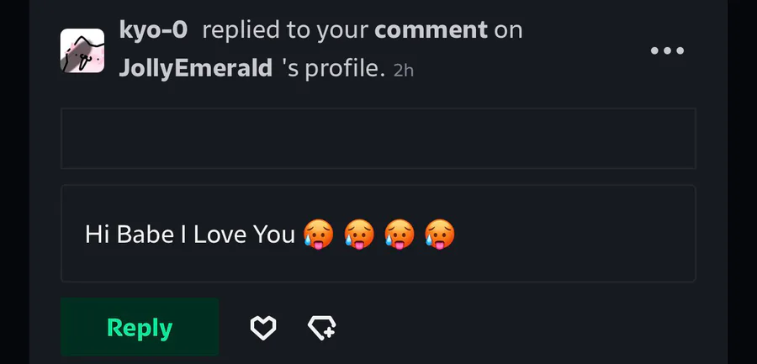The width and height of the screenshot is (757, 364).
Task: Click the first hot face emoji
Action: (x=319, y=234)
